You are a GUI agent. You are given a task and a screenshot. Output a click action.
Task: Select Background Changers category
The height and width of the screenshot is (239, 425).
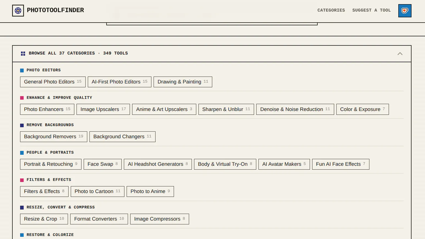point(122,137)
